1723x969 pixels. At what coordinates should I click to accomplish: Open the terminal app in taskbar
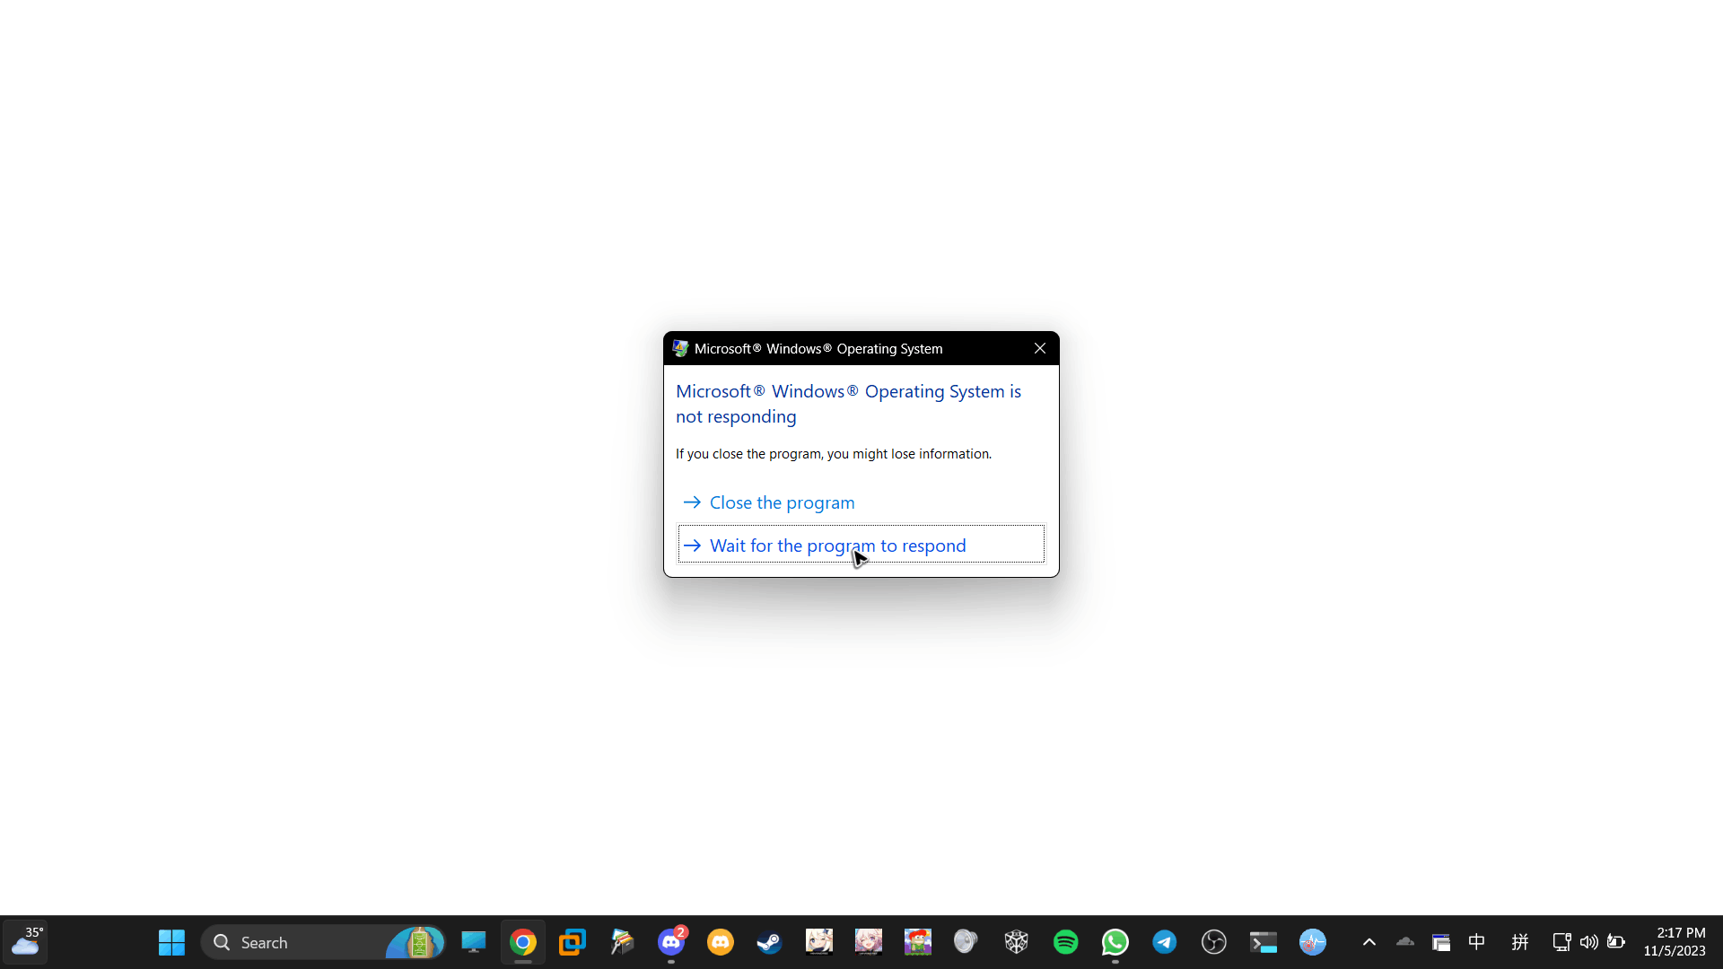pyautogui.click(x=1263, y=942)
